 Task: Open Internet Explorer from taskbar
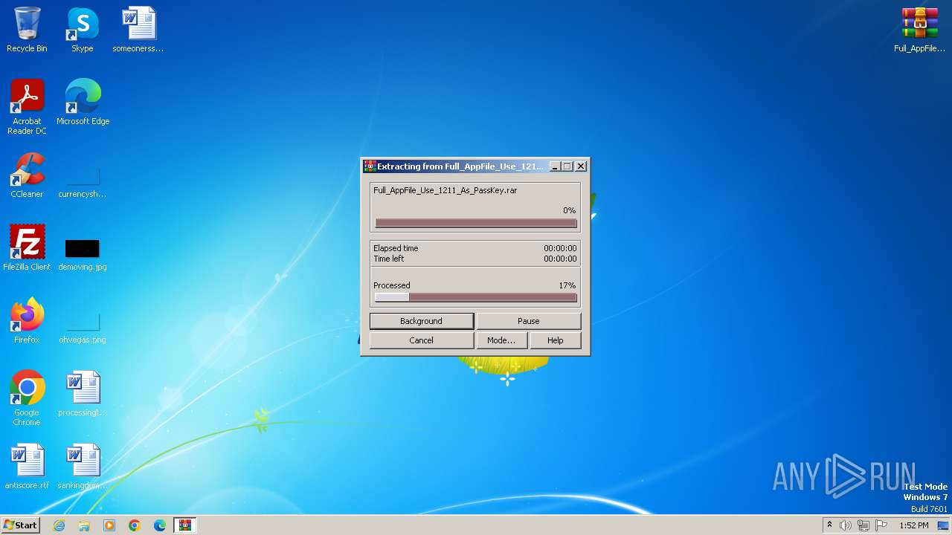pos(59,525)
